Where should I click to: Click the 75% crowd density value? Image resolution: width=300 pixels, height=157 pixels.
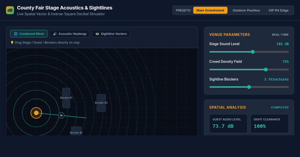(x=285, y=62)
